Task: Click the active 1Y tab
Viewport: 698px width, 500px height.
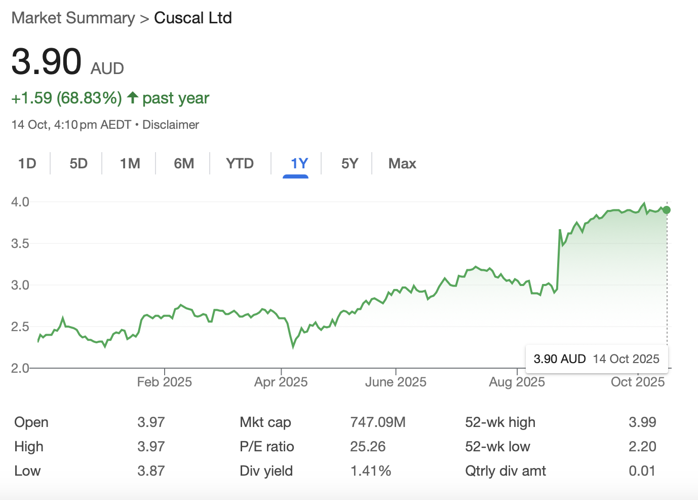Action: pyautogui.click(x=299, y=163)
